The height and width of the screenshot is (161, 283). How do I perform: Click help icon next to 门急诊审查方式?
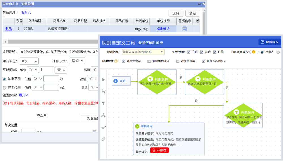pos(254,52)
